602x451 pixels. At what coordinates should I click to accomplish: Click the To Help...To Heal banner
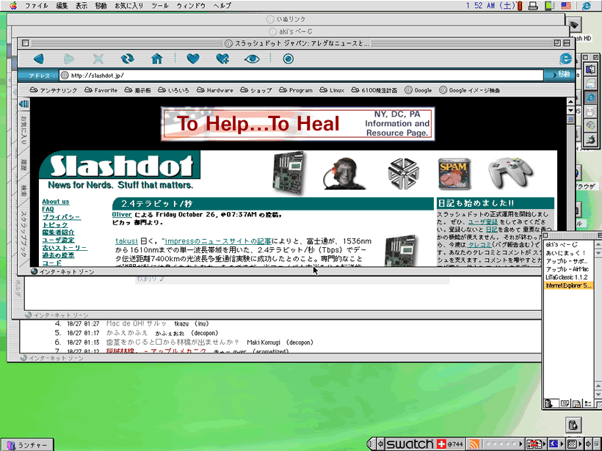tap(298, 123)
